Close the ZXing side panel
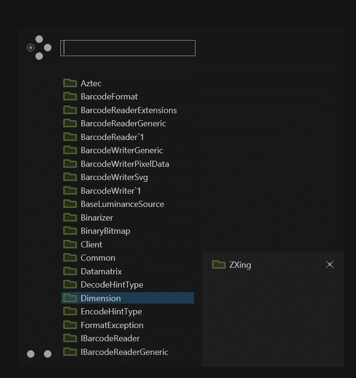The image size is (356, 378). click(x=330, y=264)
